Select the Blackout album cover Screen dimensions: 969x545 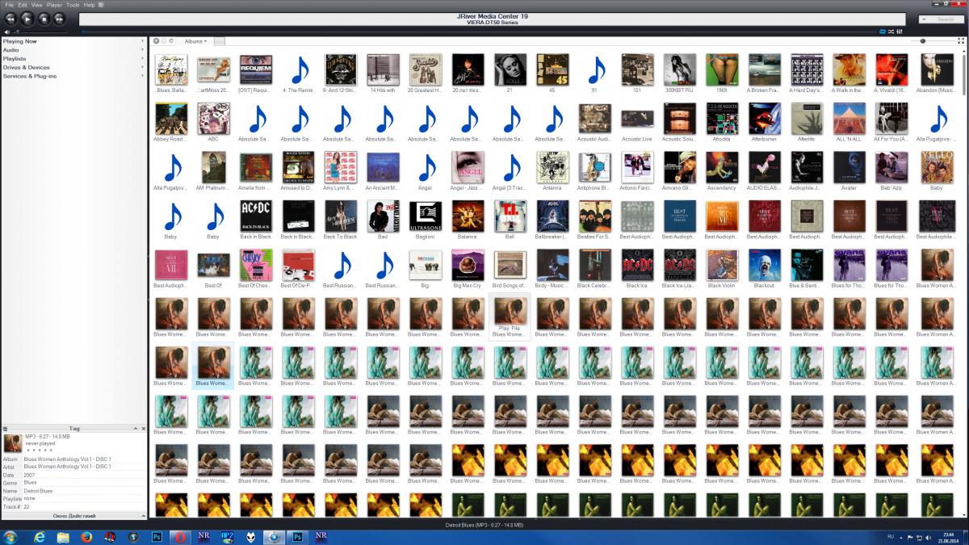point(764,265)
